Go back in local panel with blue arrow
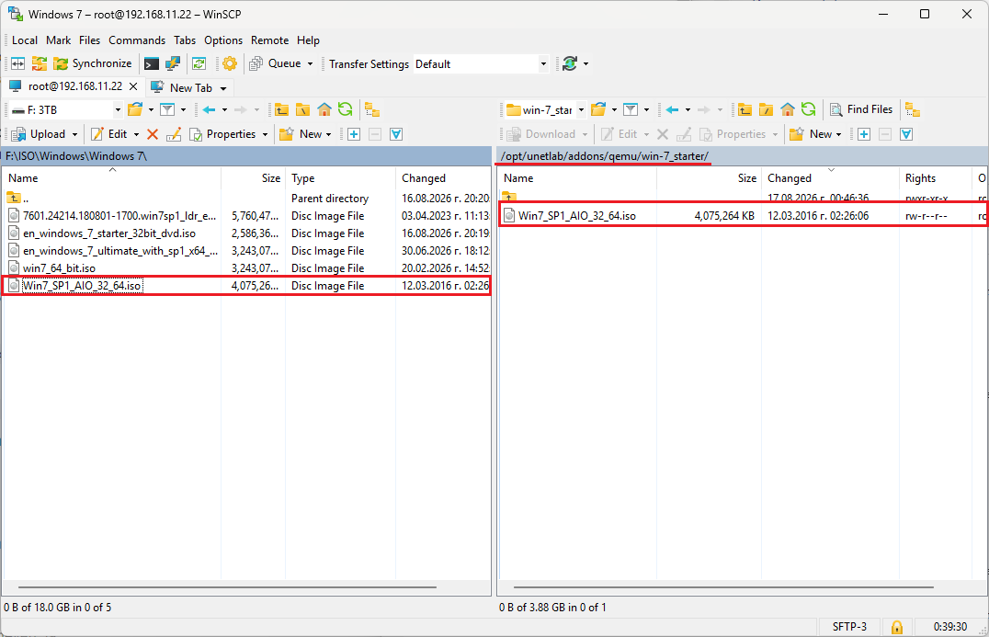989x637 pixels. 209,109
